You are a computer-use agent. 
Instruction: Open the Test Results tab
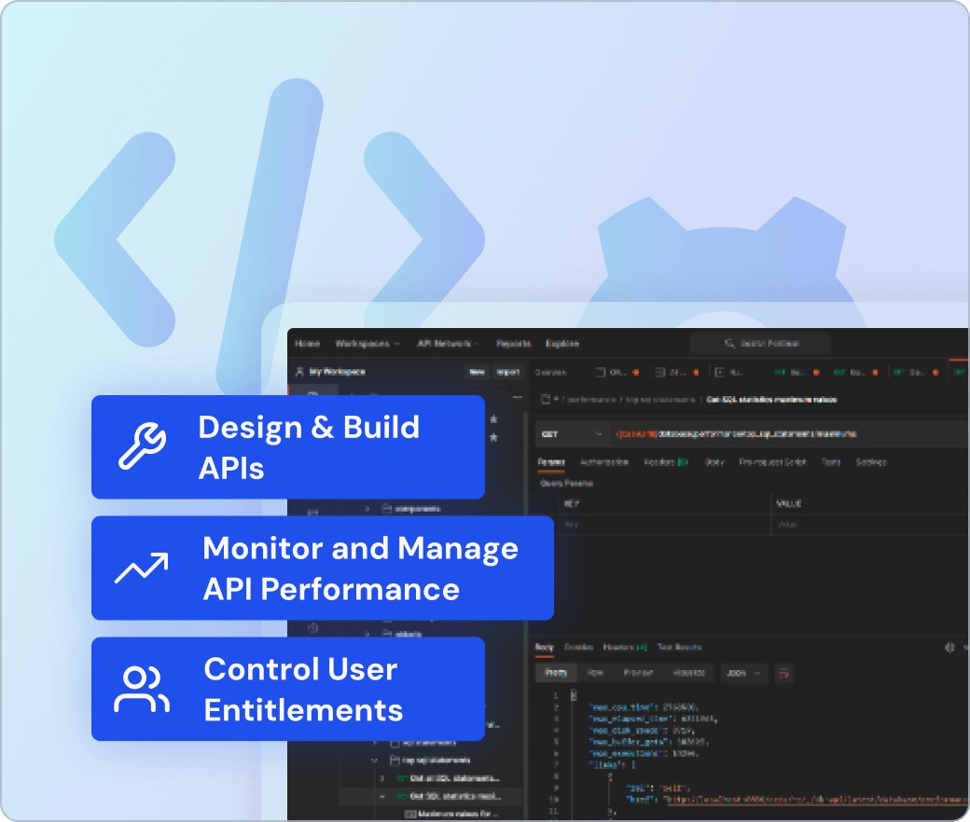679,647
